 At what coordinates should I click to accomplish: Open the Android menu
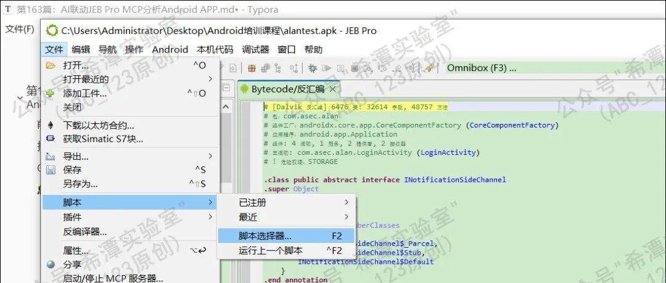click(170, 50)
